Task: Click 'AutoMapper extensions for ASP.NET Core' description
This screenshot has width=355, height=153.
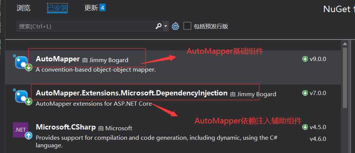Action: tap(94, 104)
